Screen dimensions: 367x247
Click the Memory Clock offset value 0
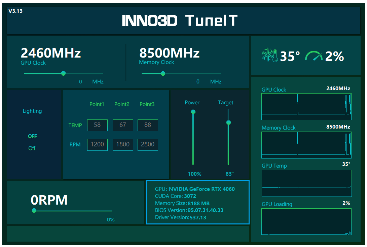[x=198, y=82]
